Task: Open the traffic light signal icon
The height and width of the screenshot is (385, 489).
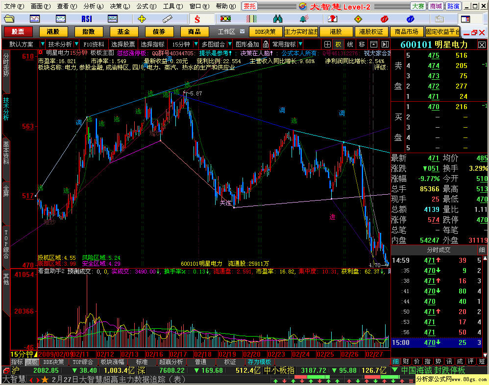Action: point(225,19)
